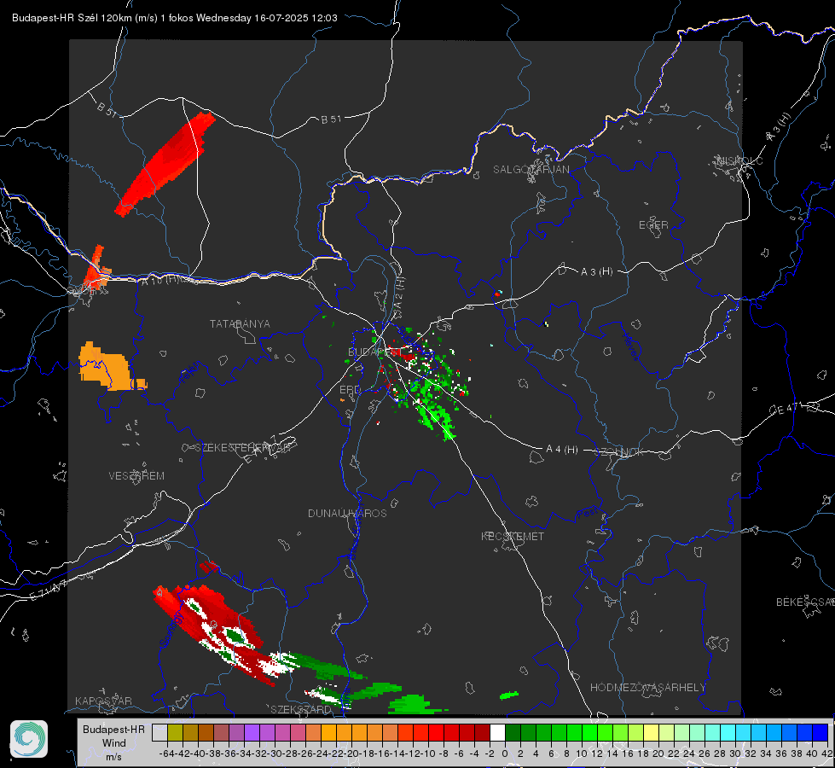Click the radar title with date and time
The width and height of the screenshot is (835, 768).
click(x=175, y=18)
